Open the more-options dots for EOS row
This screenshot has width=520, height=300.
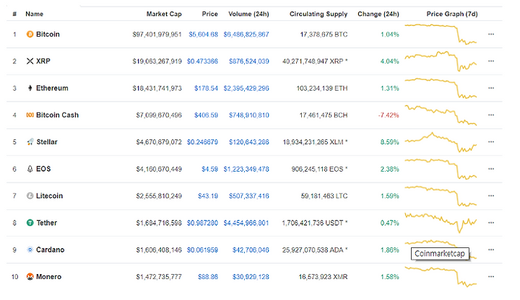click(491, 169)
